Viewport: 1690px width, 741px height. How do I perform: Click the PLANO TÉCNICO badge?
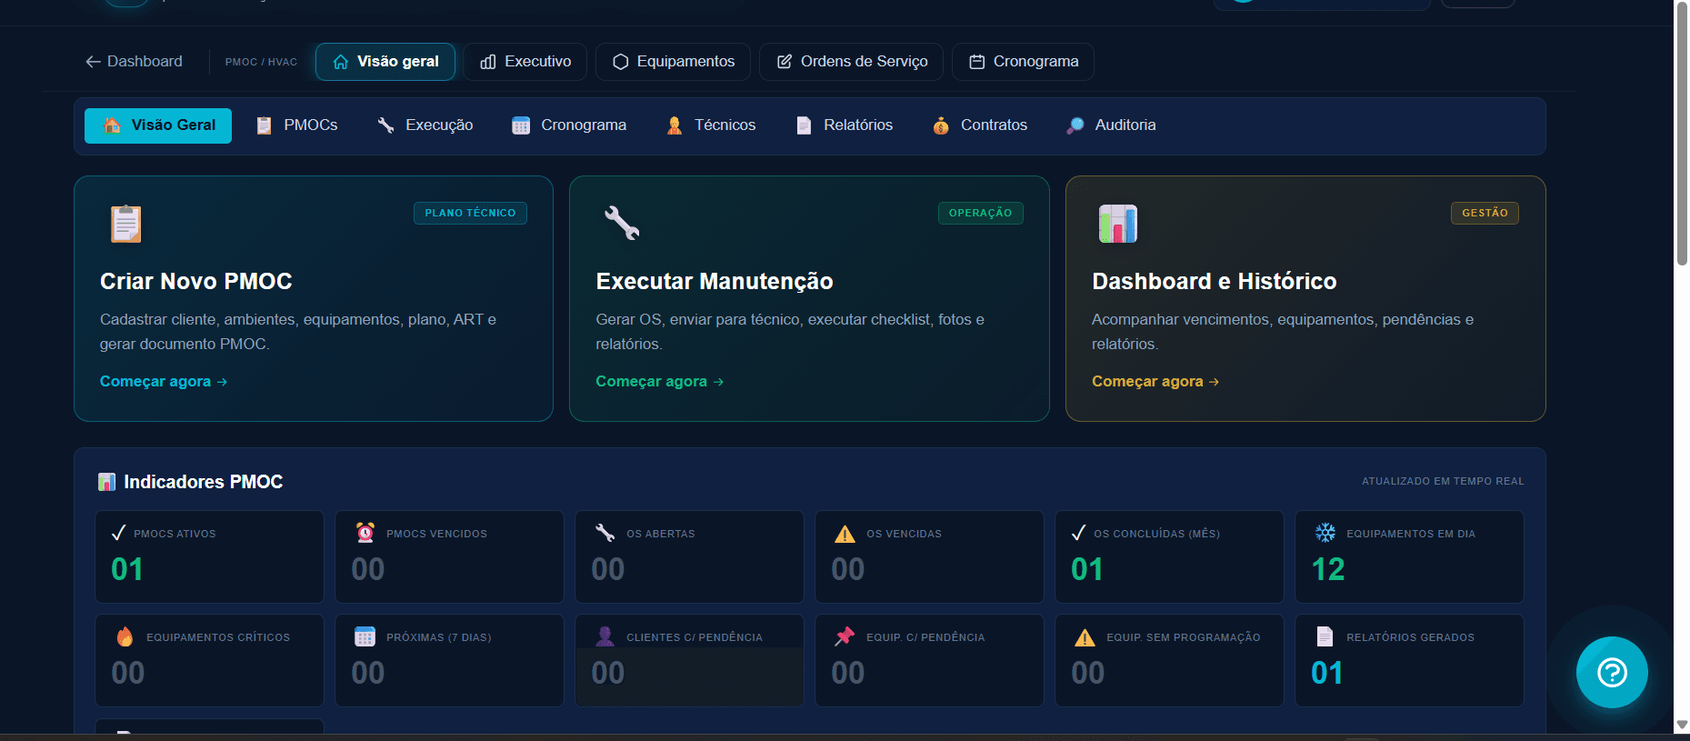pyautogui.click(x=470, y=213)
